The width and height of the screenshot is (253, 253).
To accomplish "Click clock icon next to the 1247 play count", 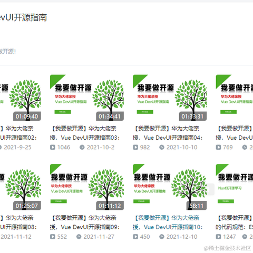I will [245, 237].
